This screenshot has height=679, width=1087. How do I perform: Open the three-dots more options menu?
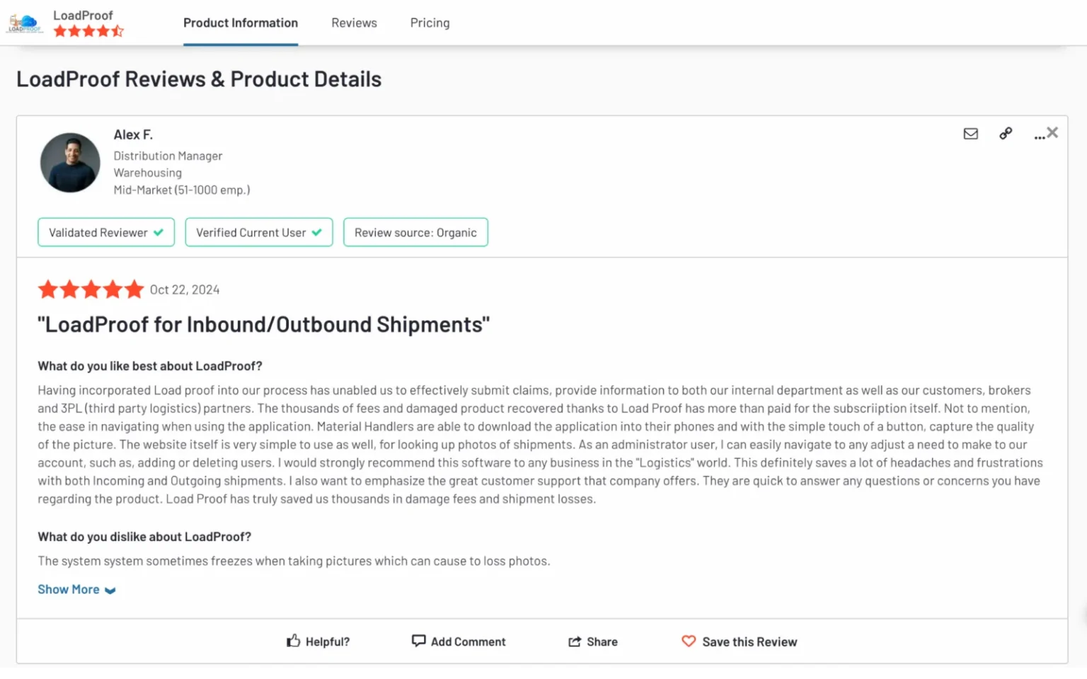tap(1039, 136)
